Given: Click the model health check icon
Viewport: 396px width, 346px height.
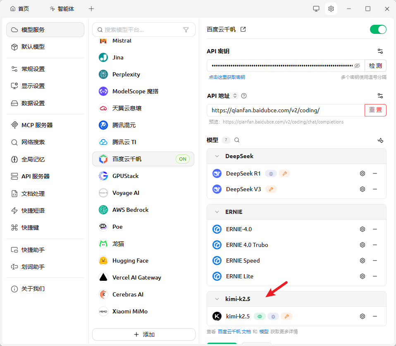Looking at the screenshot, I should click(x=380, y=140).
